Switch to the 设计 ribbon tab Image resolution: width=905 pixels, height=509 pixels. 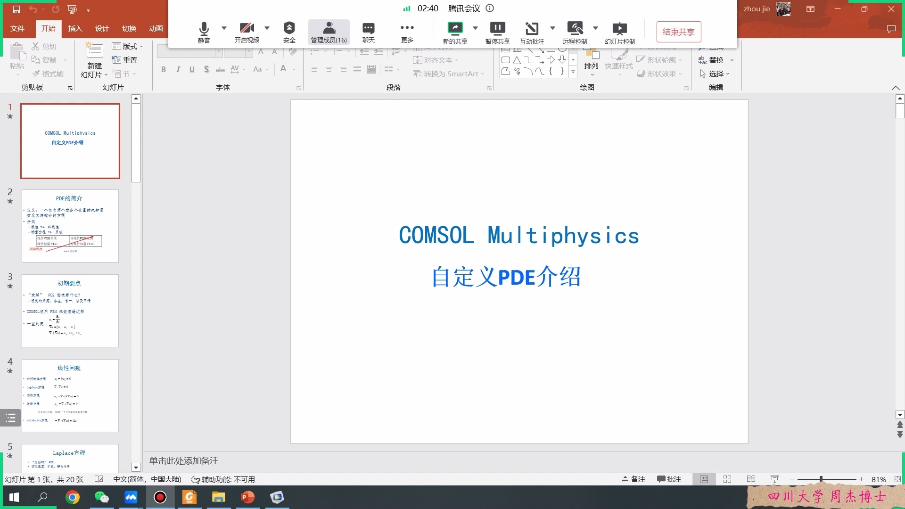pyautogui.click(x=102, y=28)
